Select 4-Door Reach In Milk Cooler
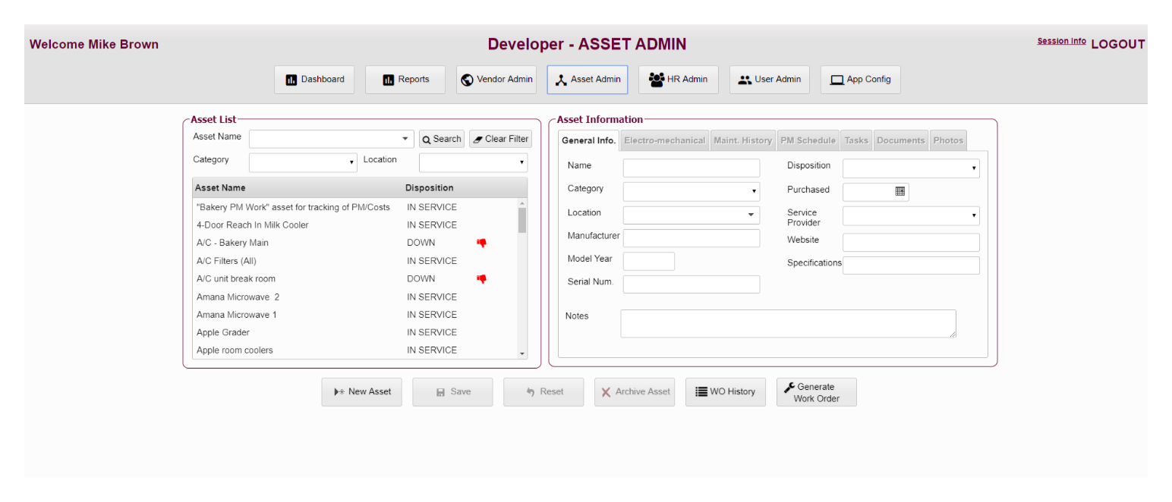This screenshot has width=1172, height=502. pos(355,225)
